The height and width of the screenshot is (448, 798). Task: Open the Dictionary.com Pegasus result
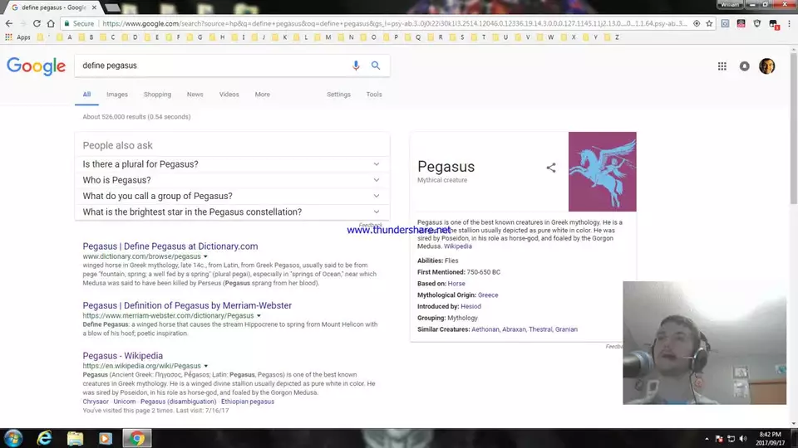pyautogui.click(x=170, y=246)
